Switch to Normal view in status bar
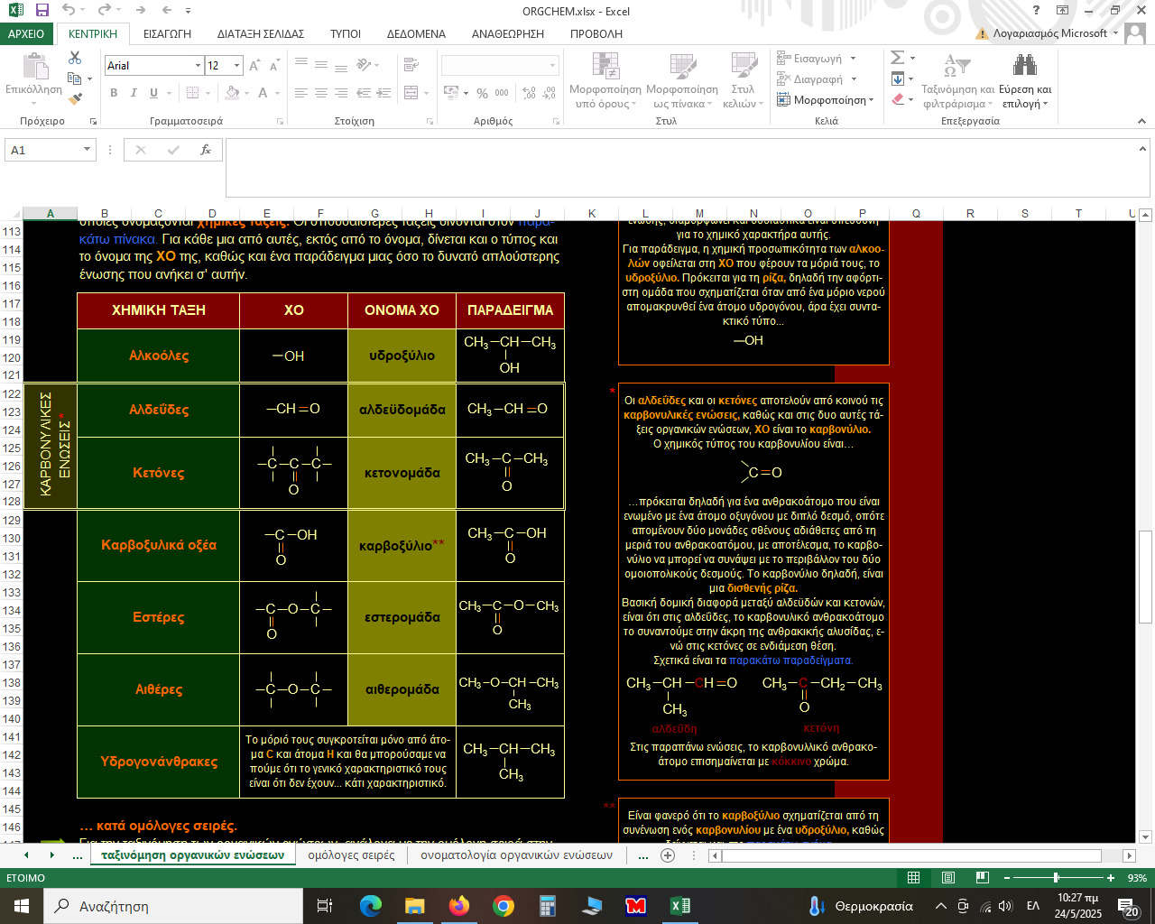Screen dimensions: 1155x924 [913, 878]
